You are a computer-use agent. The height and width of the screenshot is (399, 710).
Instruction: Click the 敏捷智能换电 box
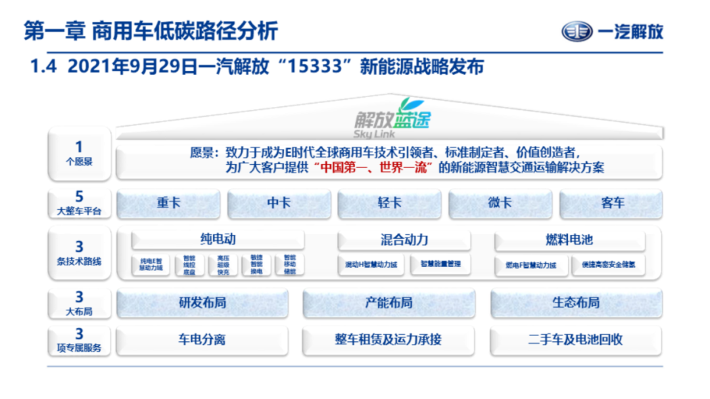[257, 264]
